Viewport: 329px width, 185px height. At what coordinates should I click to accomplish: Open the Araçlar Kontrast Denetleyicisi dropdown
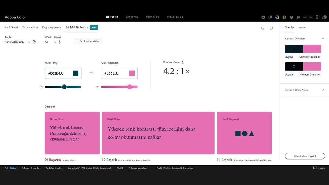(18, 42)
